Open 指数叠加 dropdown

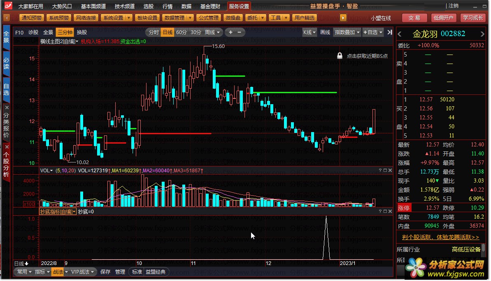[x=347, y=32]
